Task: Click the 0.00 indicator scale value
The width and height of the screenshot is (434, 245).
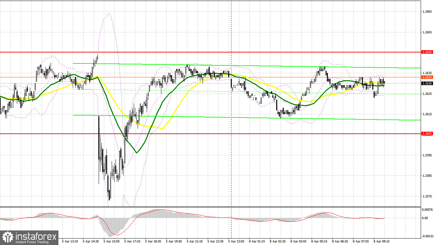Action: (425, 218)
